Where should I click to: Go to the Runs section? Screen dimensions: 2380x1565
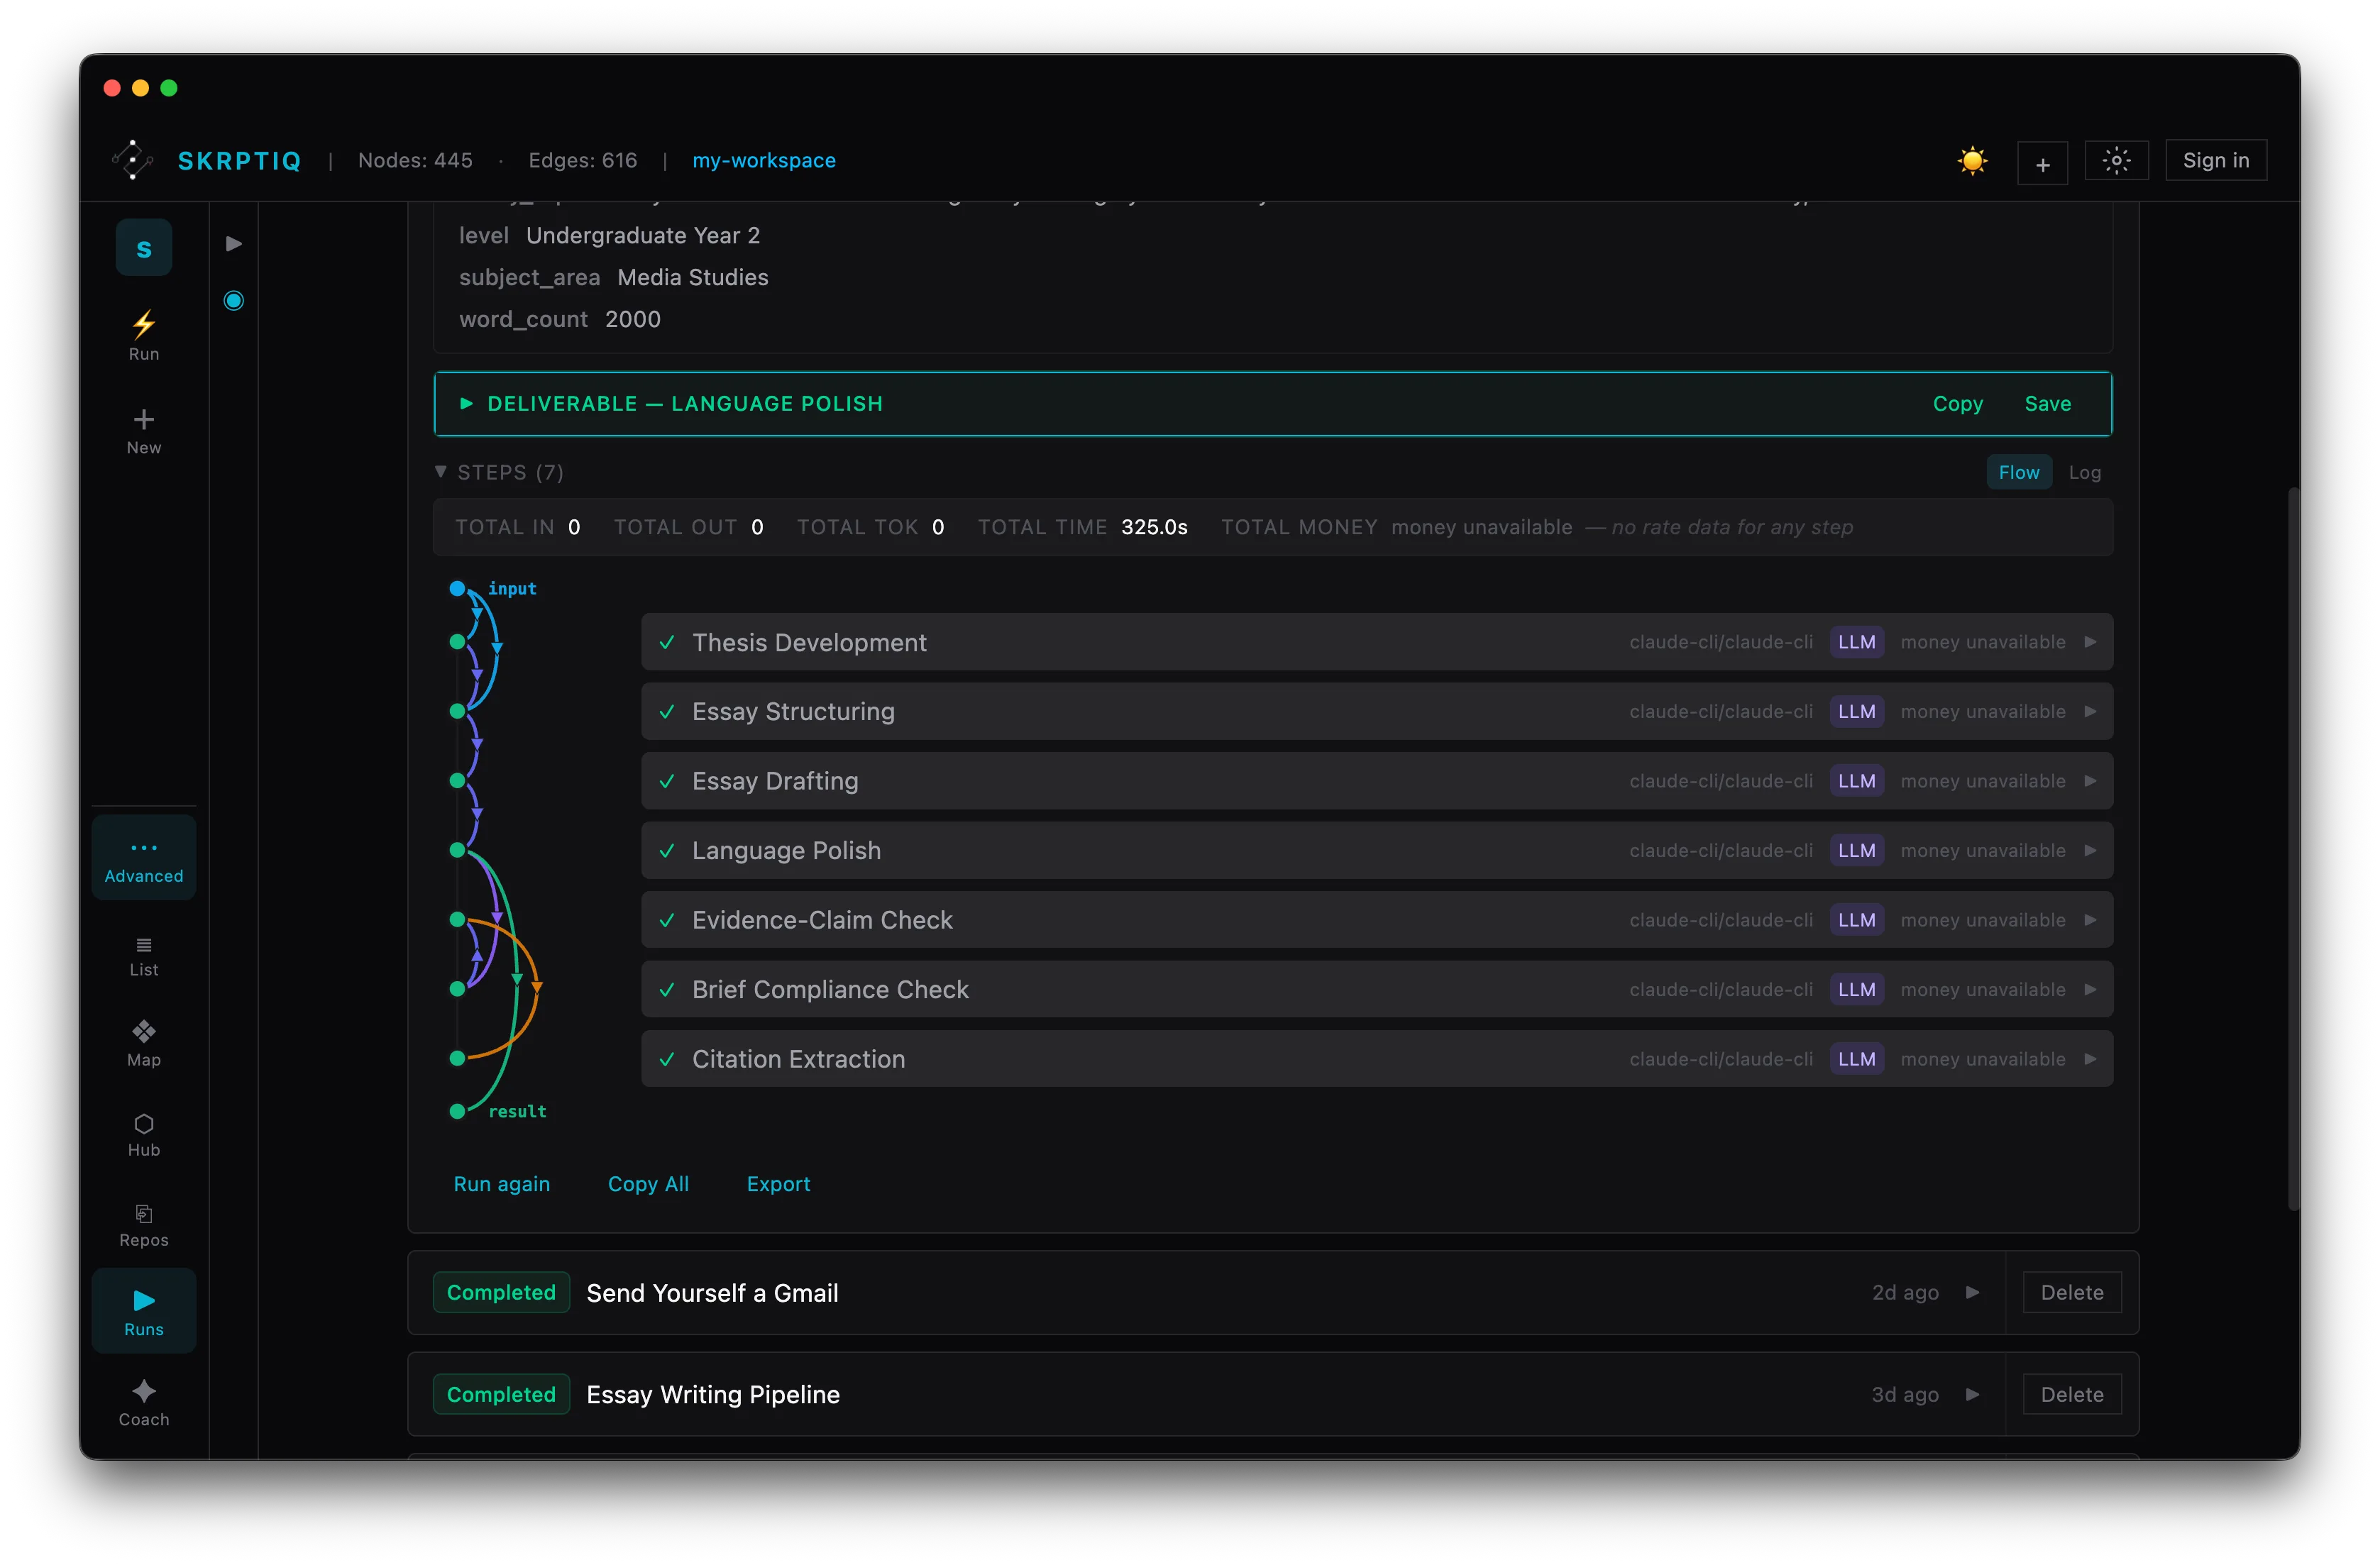tap(144, 1311)
